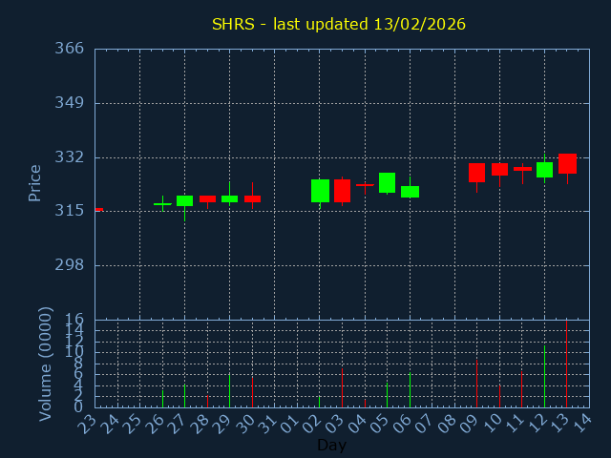Select the green candlestick for day 05
Image resolution: width=611 pixels, height=458 pixels.
click(387, 182)
